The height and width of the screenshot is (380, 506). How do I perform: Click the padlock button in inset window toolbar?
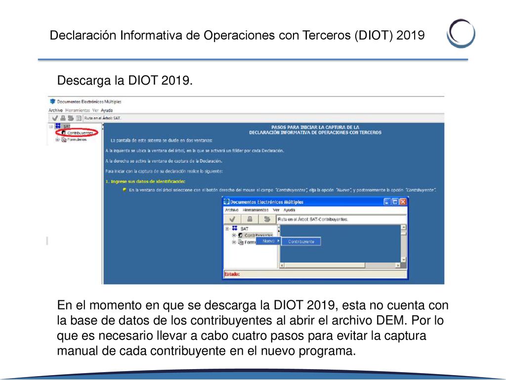click(x=250, y=219)
